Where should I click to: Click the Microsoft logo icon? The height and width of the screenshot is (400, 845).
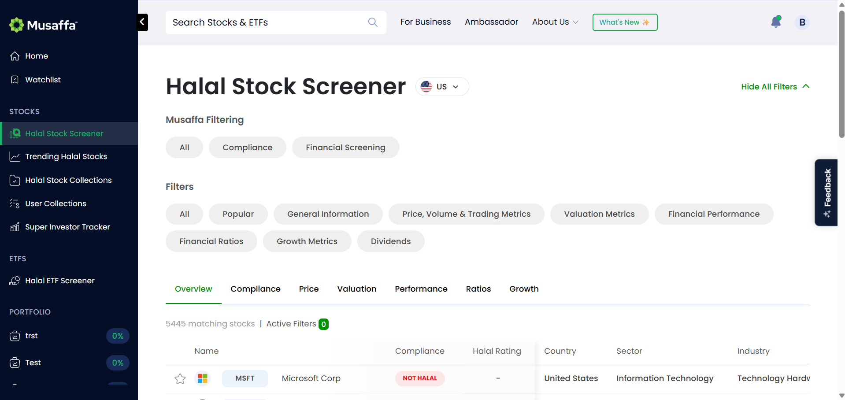[x=203, y=378]
